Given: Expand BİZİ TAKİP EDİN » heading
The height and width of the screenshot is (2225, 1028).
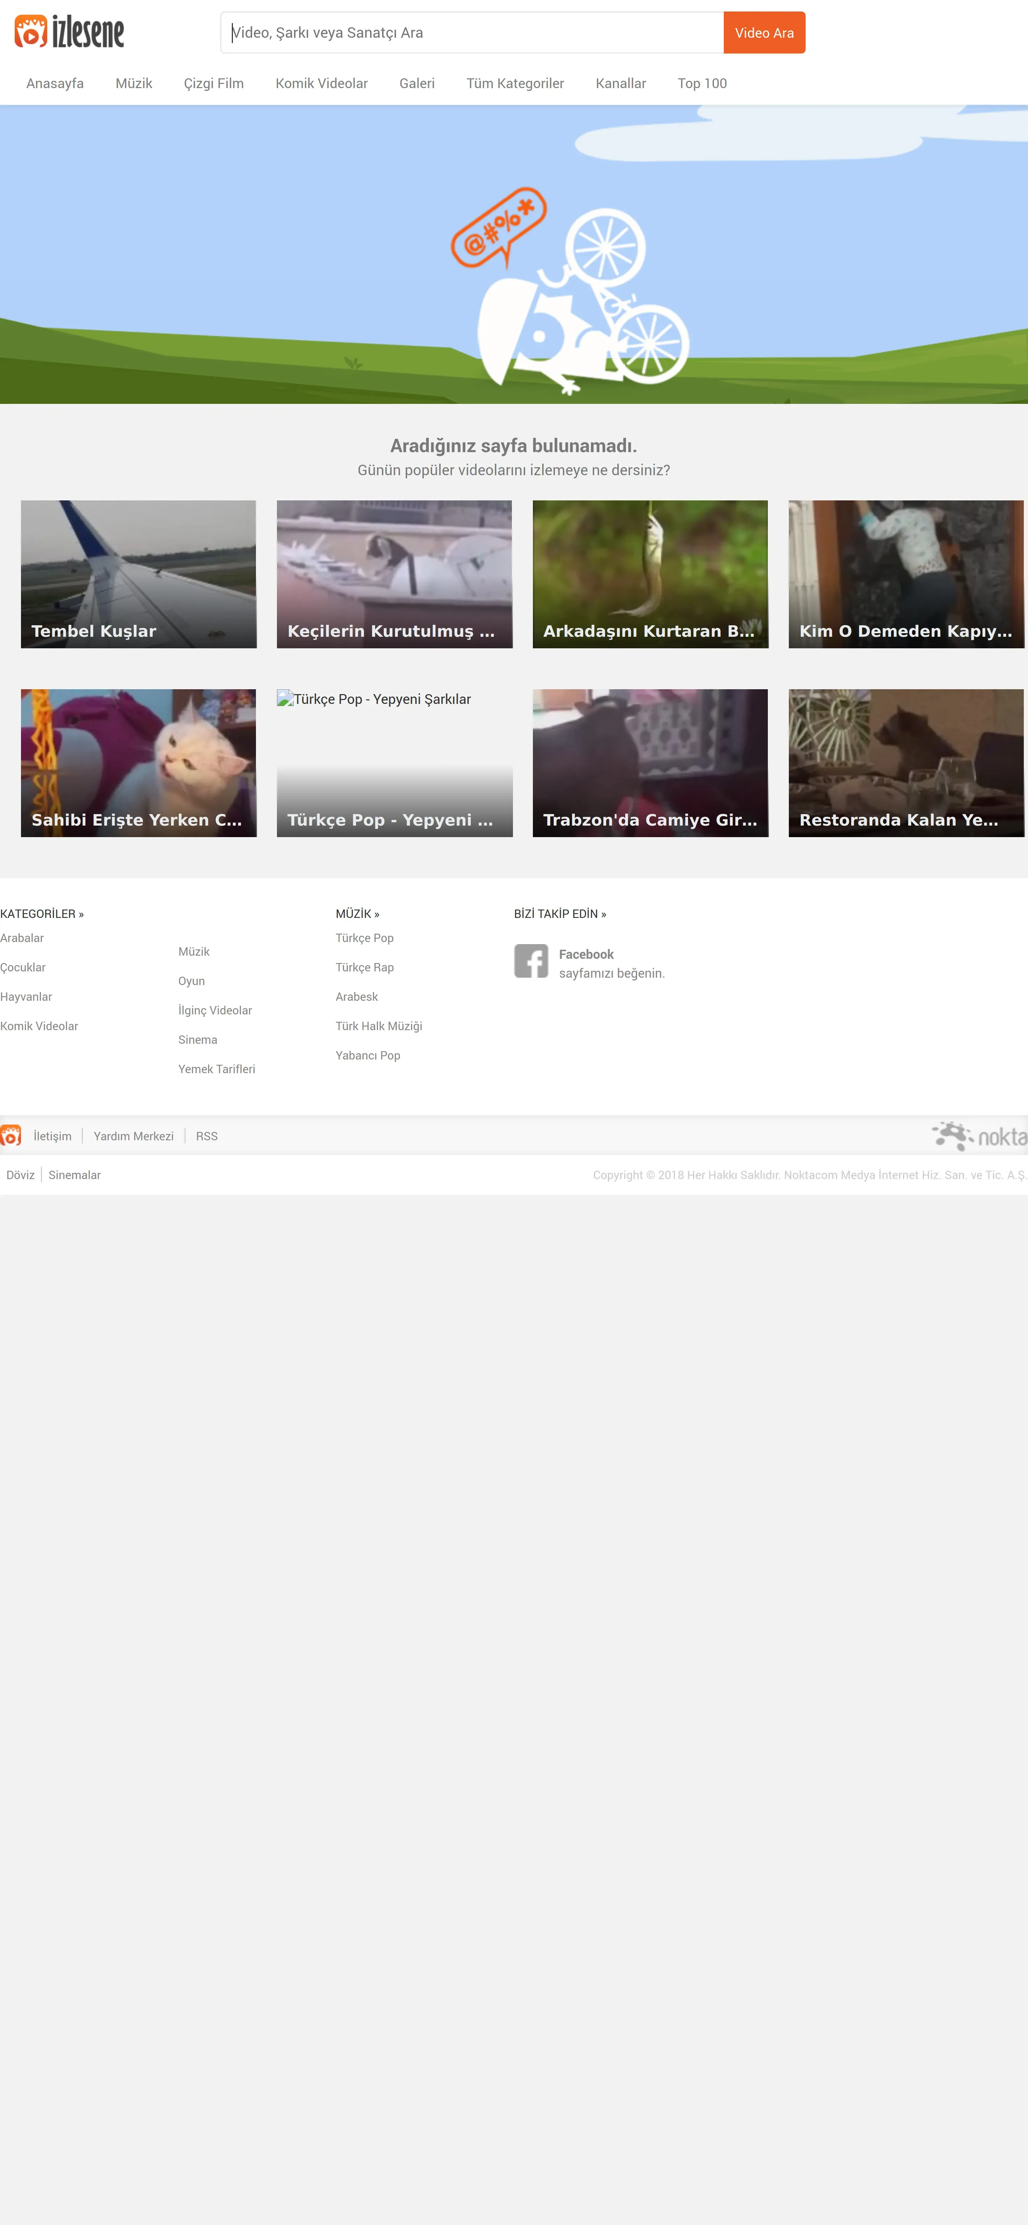Looking at the screenshot, I should coord(560,914).
